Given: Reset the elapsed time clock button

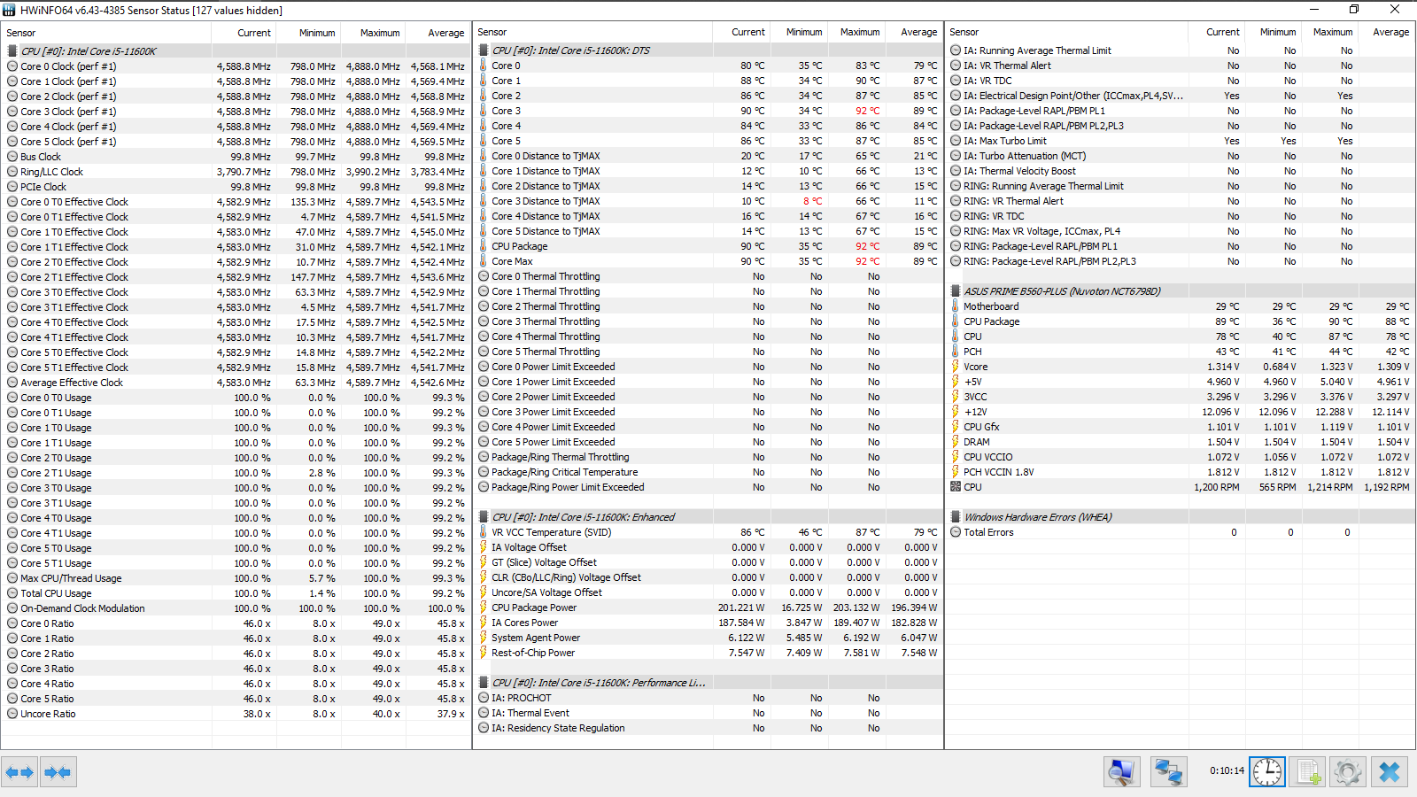Looking at the screenshot, I should pyautogui.click(x=1267, y=772).
